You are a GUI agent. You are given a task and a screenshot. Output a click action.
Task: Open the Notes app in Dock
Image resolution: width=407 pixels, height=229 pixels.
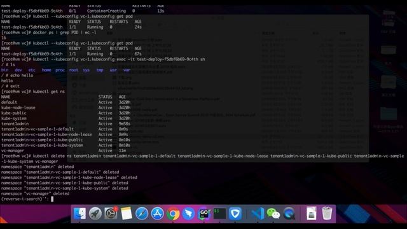127,214
